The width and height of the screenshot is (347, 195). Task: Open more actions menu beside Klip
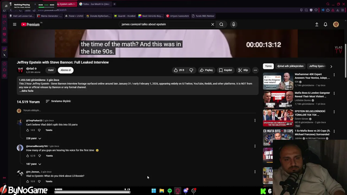[x=255, y=70]
